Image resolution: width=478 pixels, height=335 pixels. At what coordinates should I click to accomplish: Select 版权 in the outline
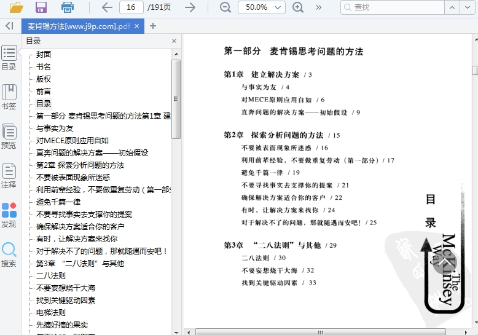coord(44,79)
